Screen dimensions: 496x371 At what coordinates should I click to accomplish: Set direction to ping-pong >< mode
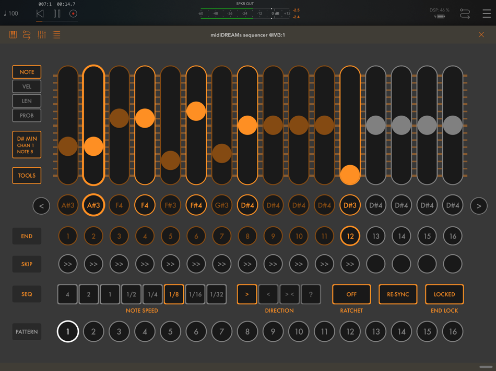(x=289, y=294)
